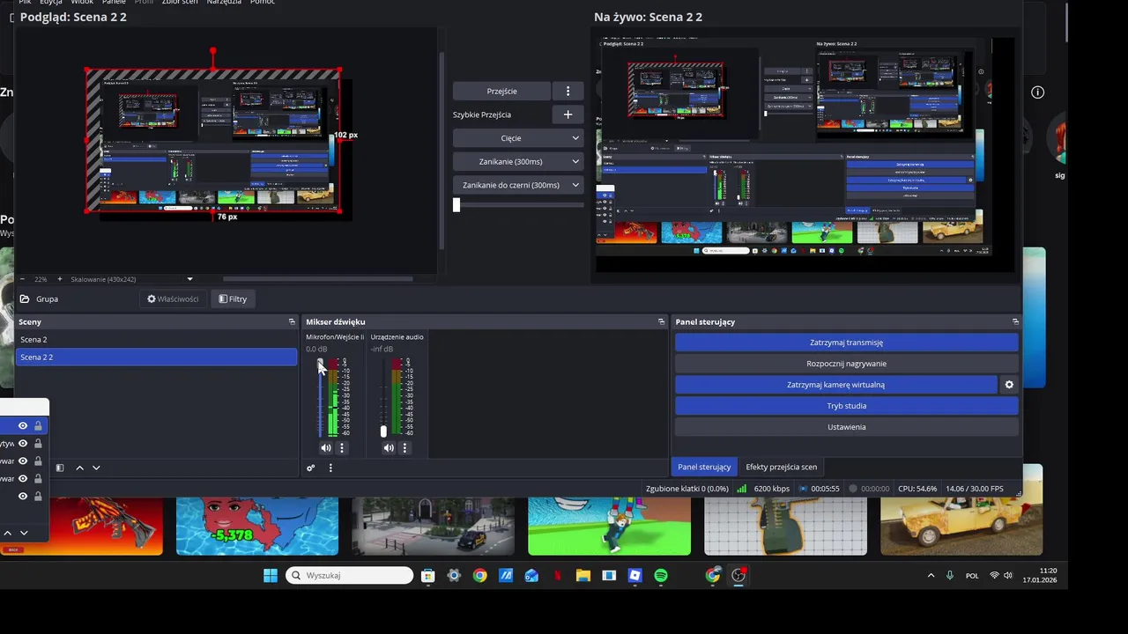Screen dimensions: 1128x634
Task: Open the Narzędzia menu
Action: [224, 3]
